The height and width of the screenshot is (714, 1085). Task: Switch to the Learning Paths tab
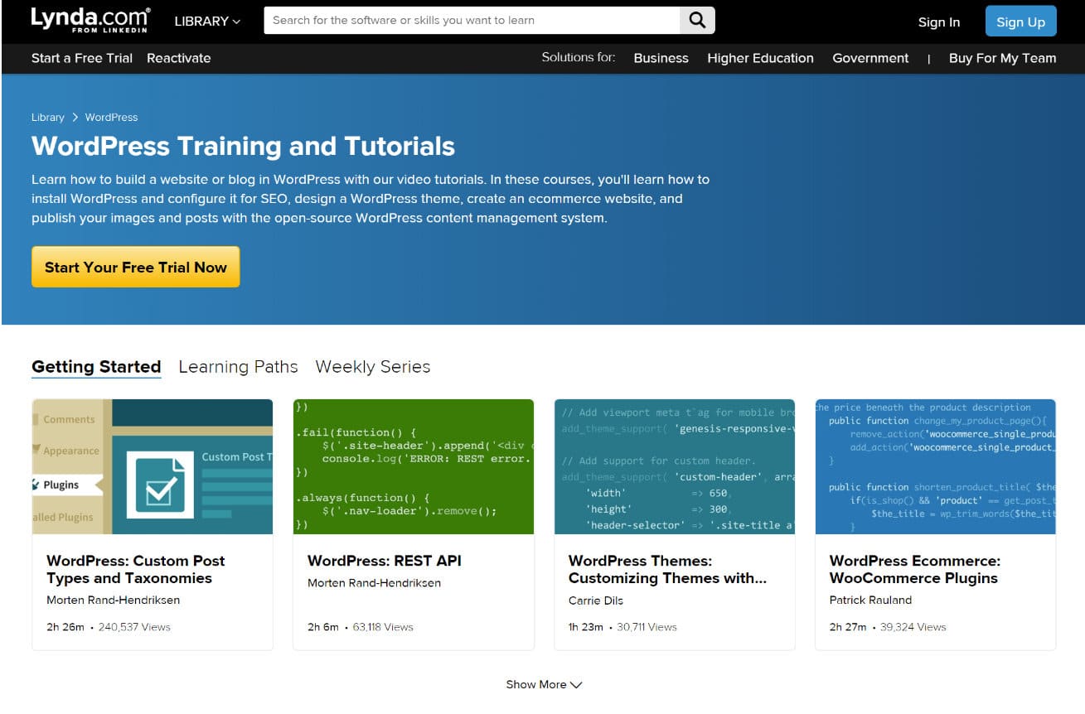(x=238, y=366)
